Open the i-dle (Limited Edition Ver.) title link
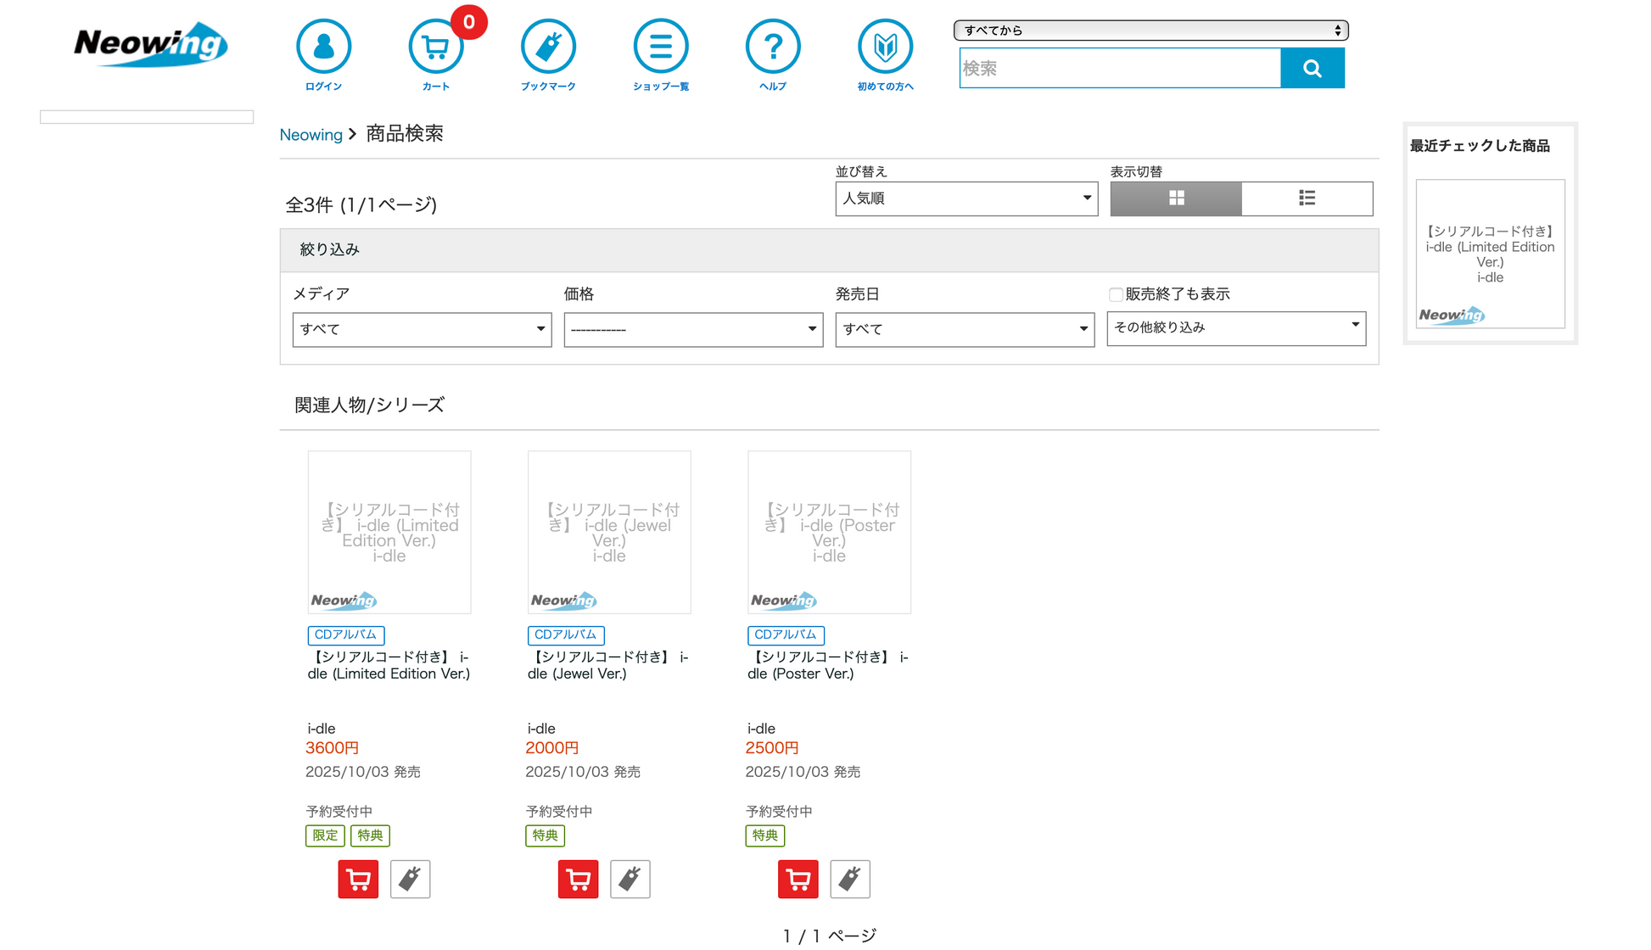Image resolution: width=1651 pixels, height=950 pixels. (x=389, y=665)
